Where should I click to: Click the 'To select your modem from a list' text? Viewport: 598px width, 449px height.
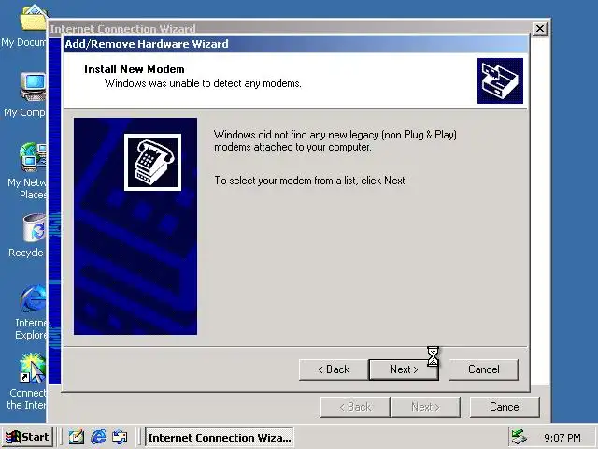tap(310, 181)
